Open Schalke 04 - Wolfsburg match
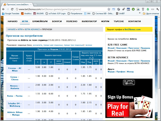 (x=15, y=105)
